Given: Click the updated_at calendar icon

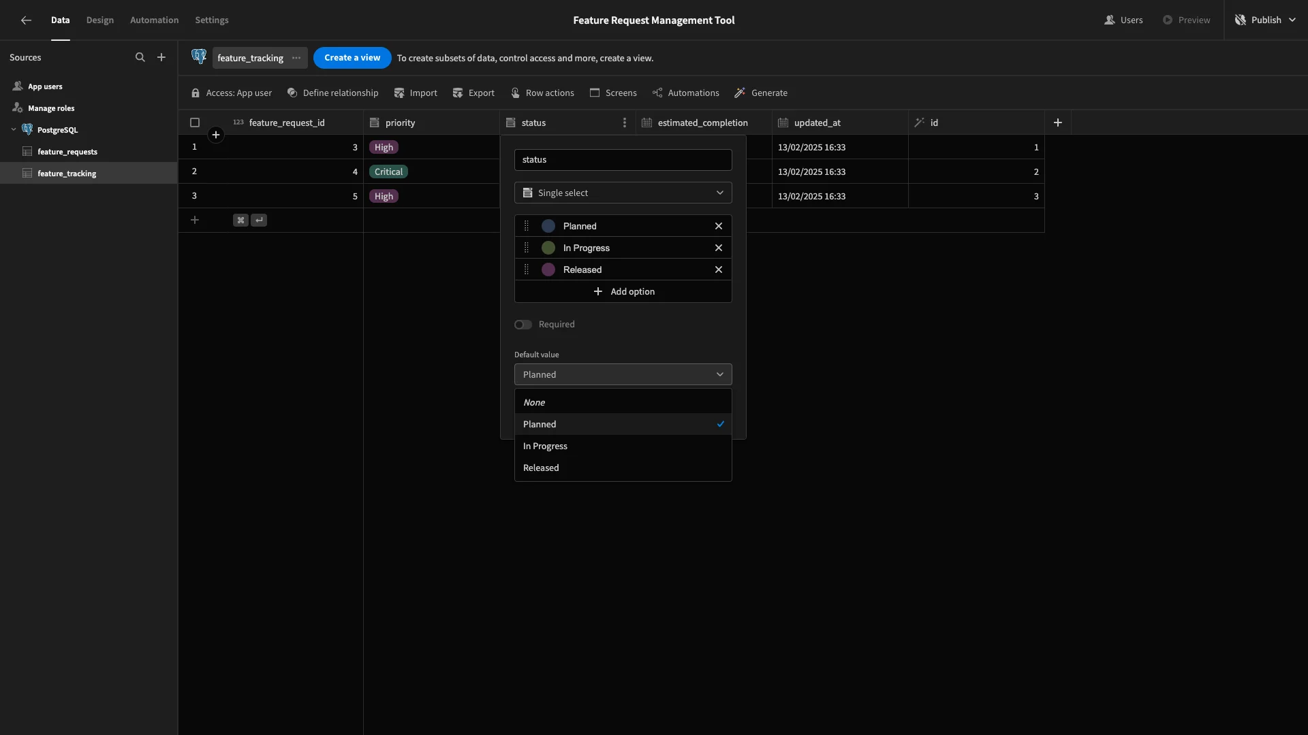Looking at the screenshot, I should [783, 122].
